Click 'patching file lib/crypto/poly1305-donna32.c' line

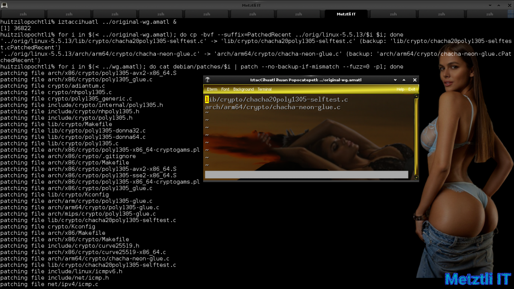pos(73,131)
